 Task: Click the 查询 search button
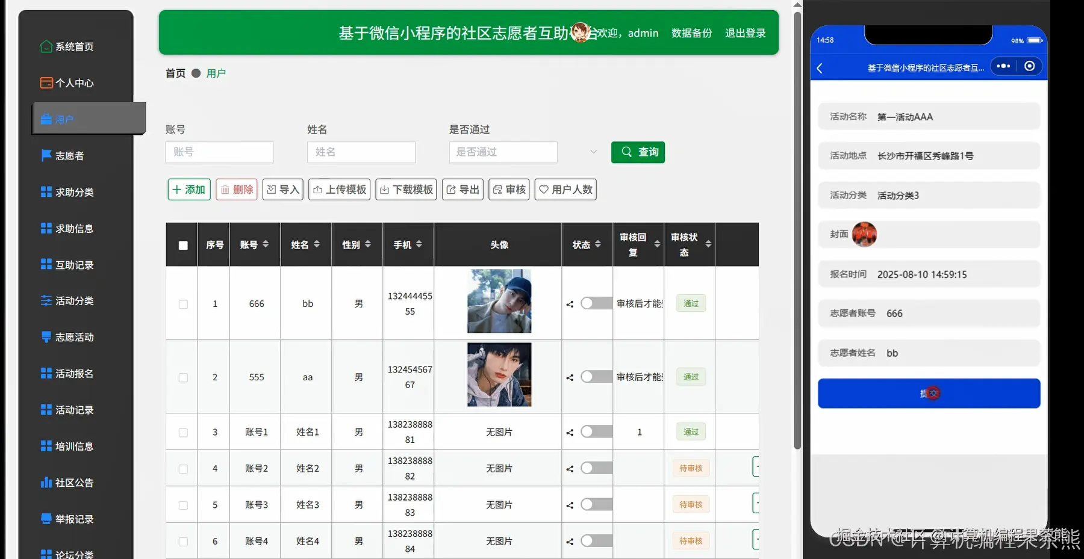(x=638, y=152)
